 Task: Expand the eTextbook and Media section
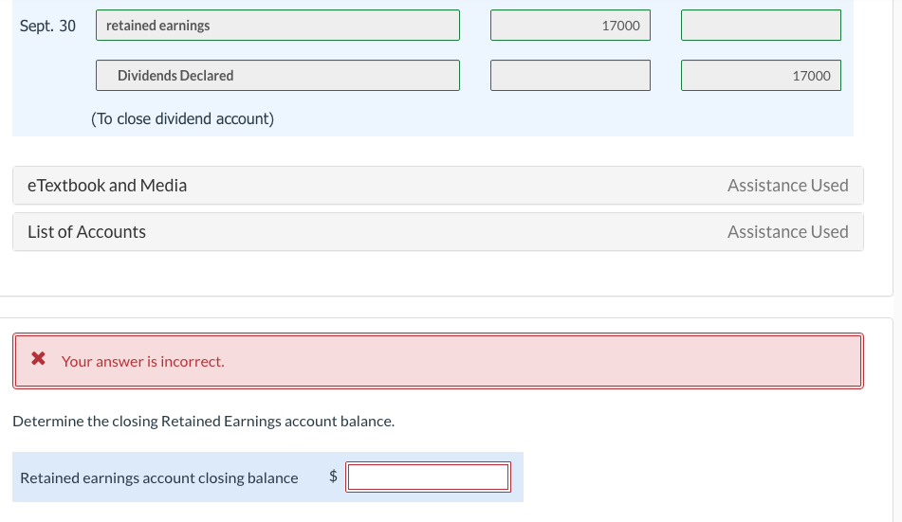click(x=438, y=186)
